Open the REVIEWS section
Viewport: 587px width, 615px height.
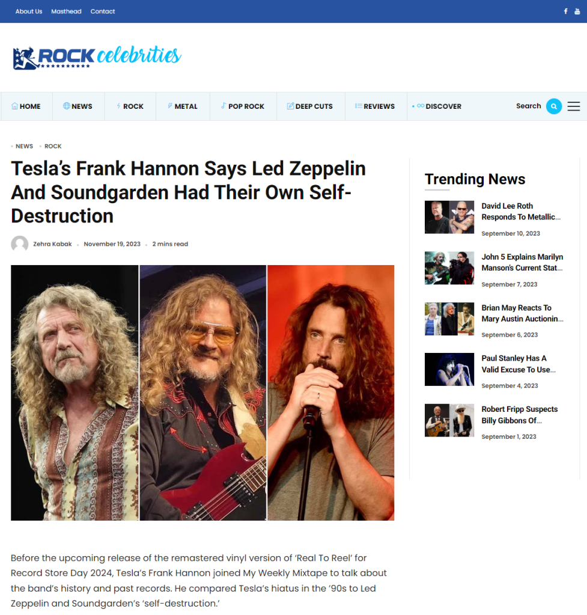tap(375, 106)
